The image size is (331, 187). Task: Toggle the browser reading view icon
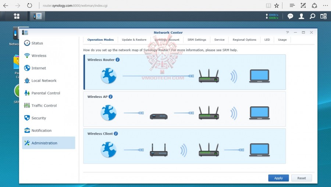click(268, 5)
